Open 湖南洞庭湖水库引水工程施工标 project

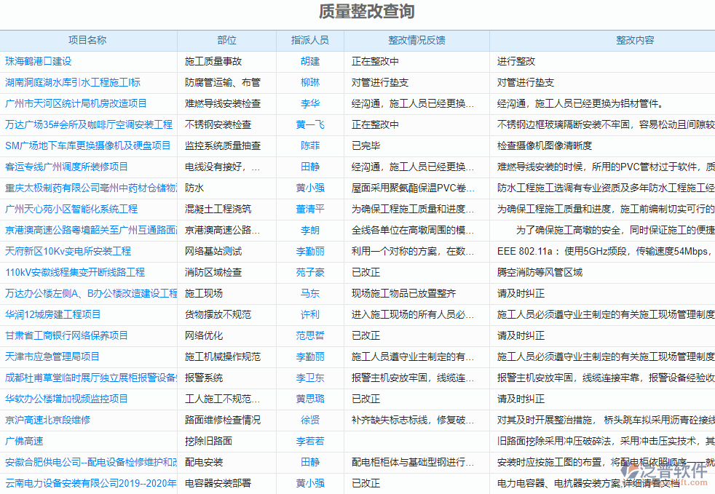75,82
